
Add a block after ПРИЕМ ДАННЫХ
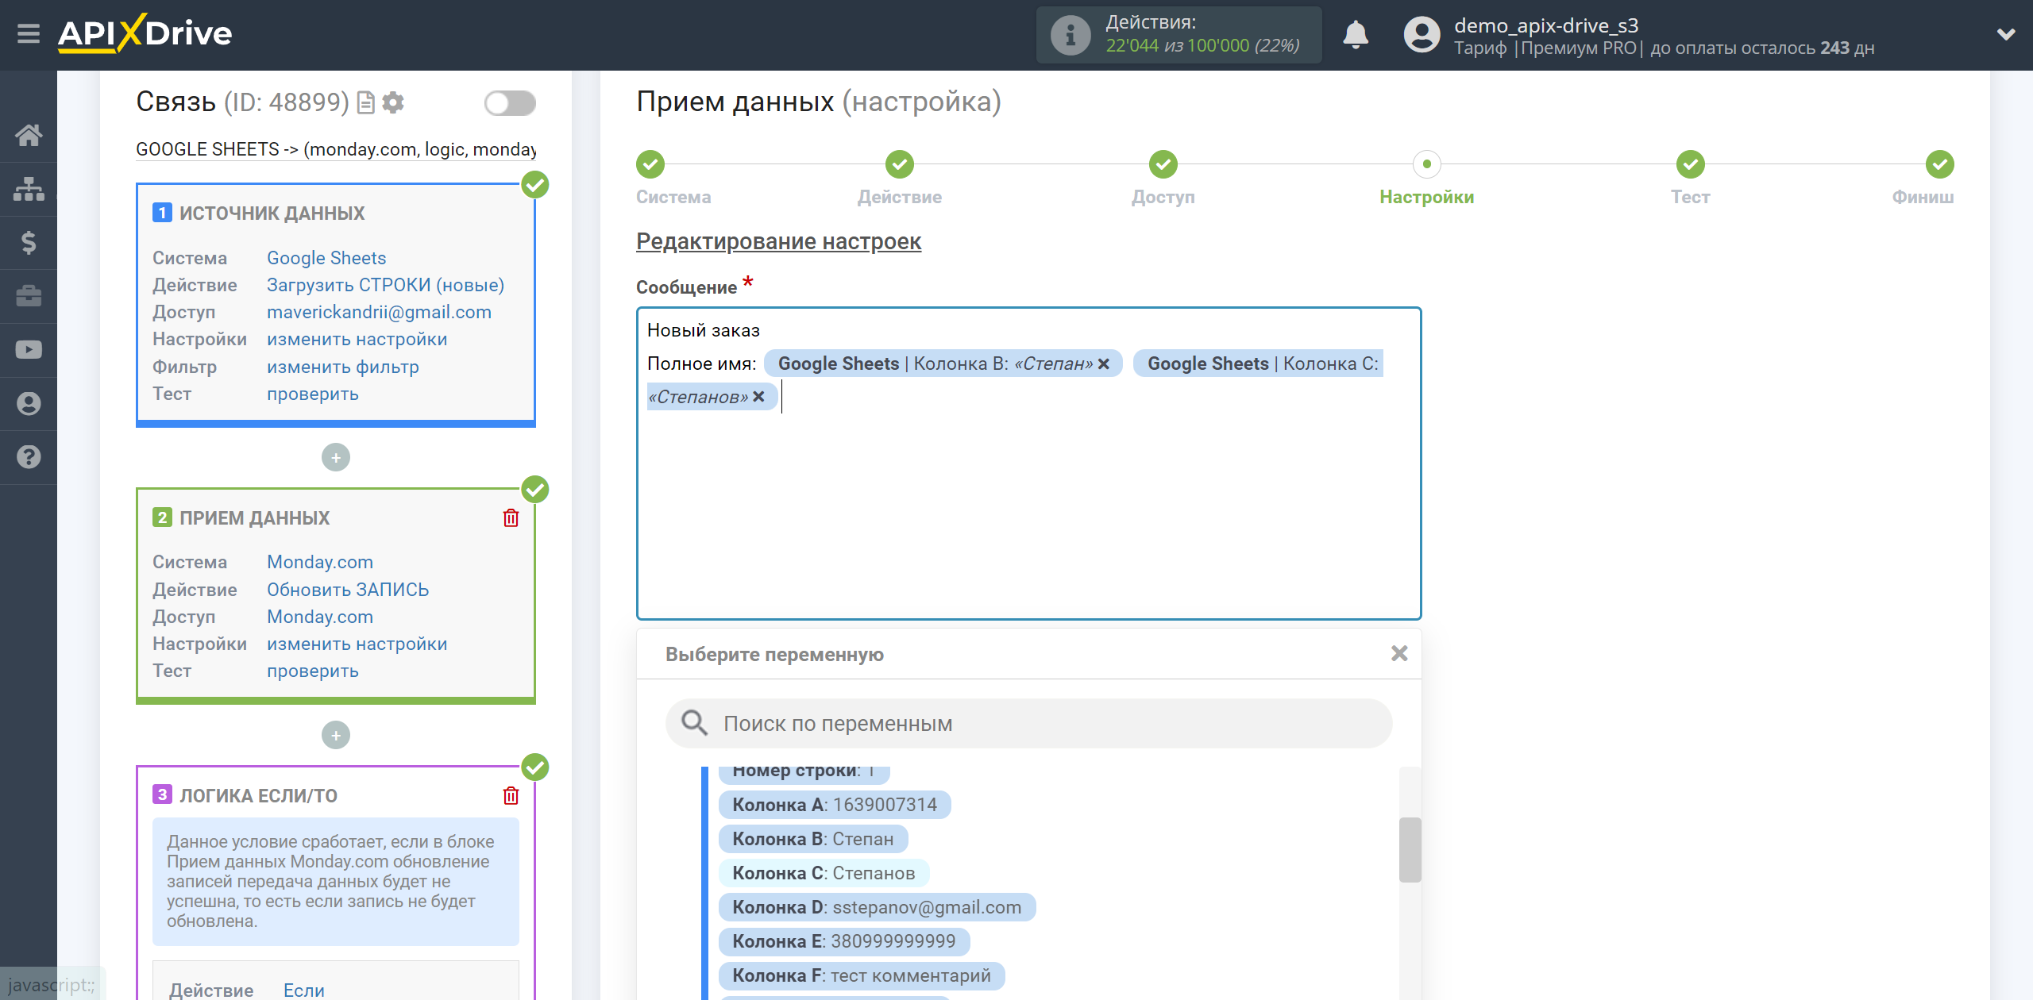336,735
